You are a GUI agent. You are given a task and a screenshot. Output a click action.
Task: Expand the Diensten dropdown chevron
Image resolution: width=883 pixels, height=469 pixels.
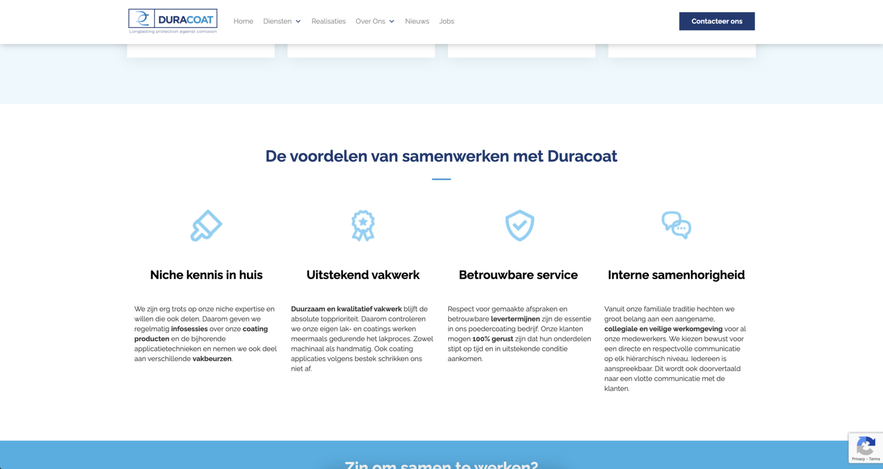click(x=298, y=22)
